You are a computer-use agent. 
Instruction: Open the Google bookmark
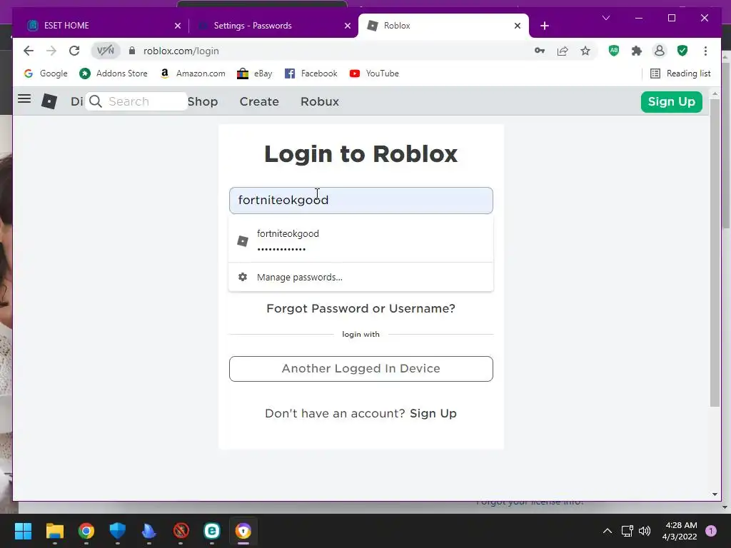(x=46, y=73)
